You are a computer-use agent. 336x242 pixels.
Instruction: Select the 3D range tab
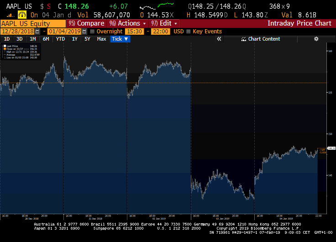coord(20,39)
